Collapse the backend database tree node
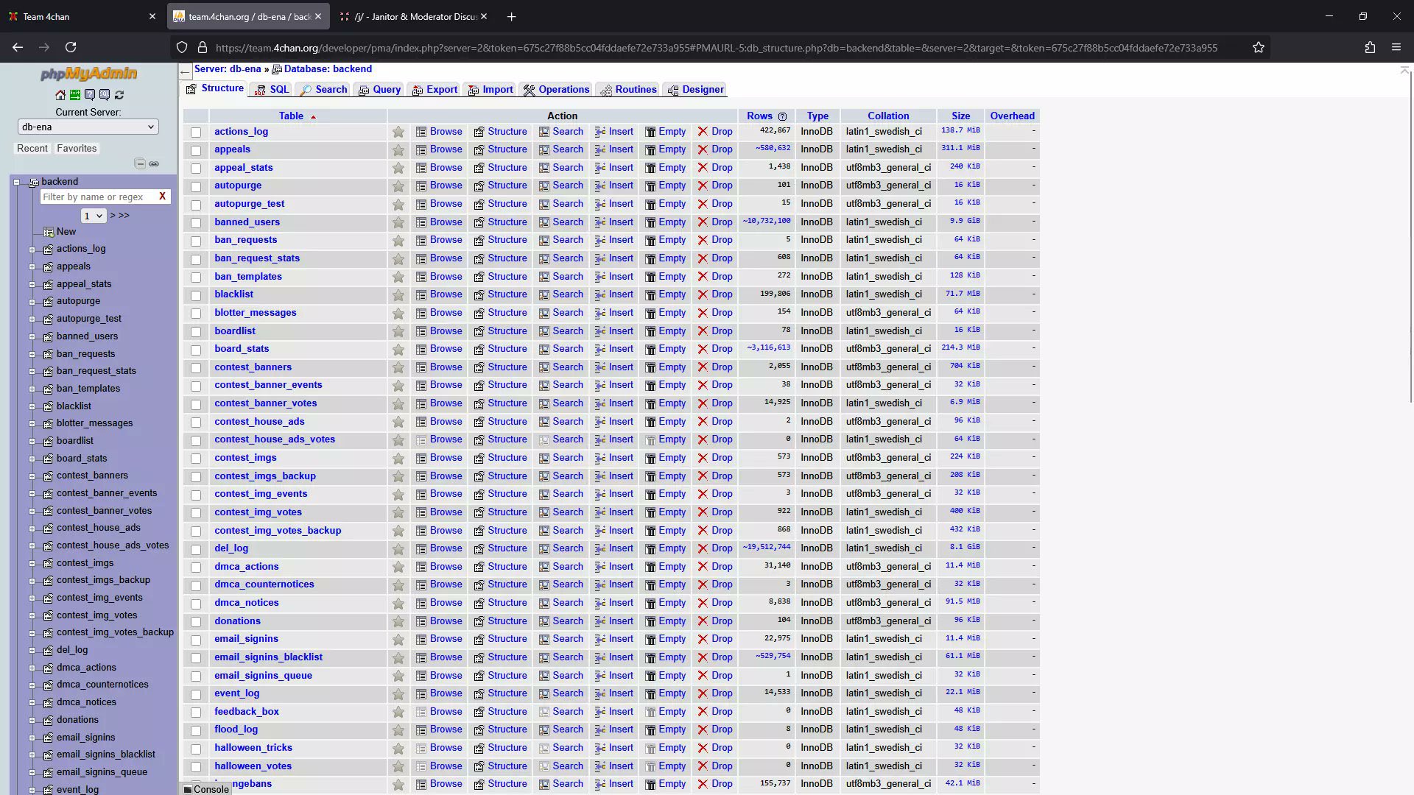The width and height of the screenshot is (1414, 795). 17,182
